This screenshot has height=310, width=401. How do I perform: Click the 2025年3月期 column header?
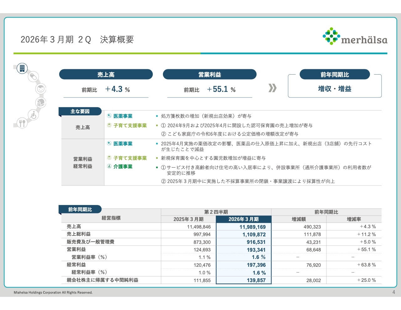pyautogui.click(x=188, y=219)
